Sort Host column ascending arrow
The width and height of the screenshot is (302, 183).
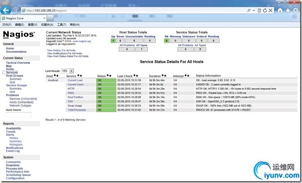pos(55,76)
